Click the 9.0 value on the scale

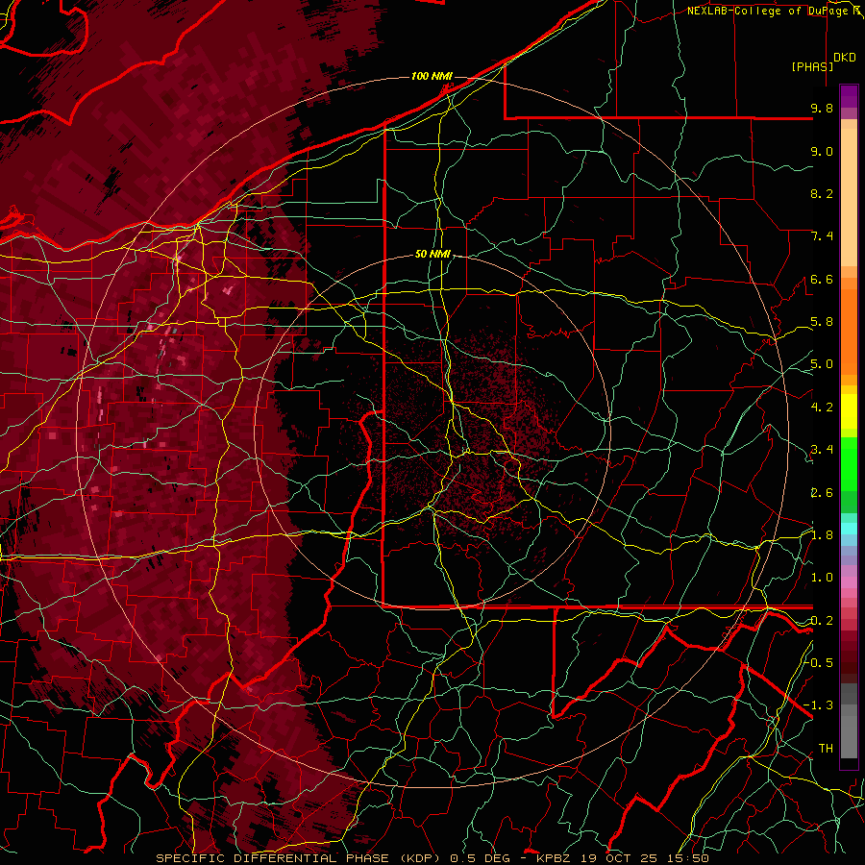[x=822, y=151]
